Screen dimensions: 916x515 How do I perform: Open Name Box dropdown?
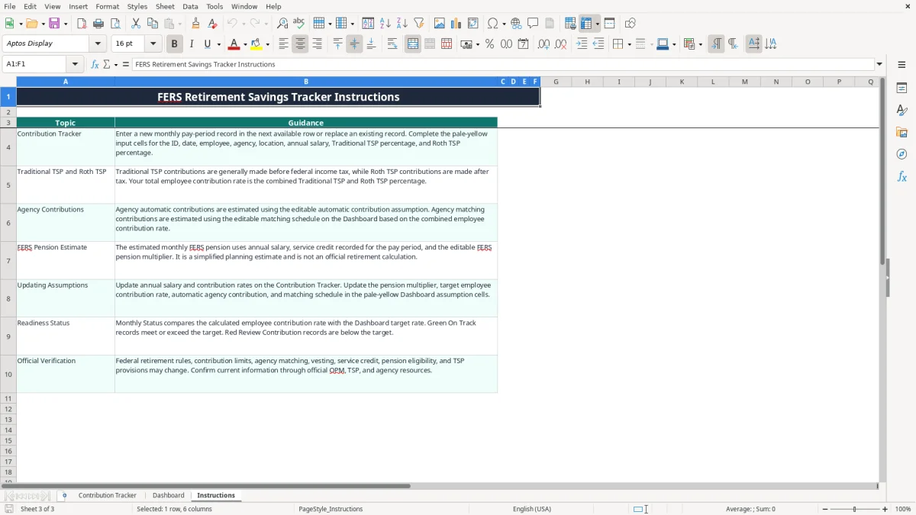click(x=75, y=65)
